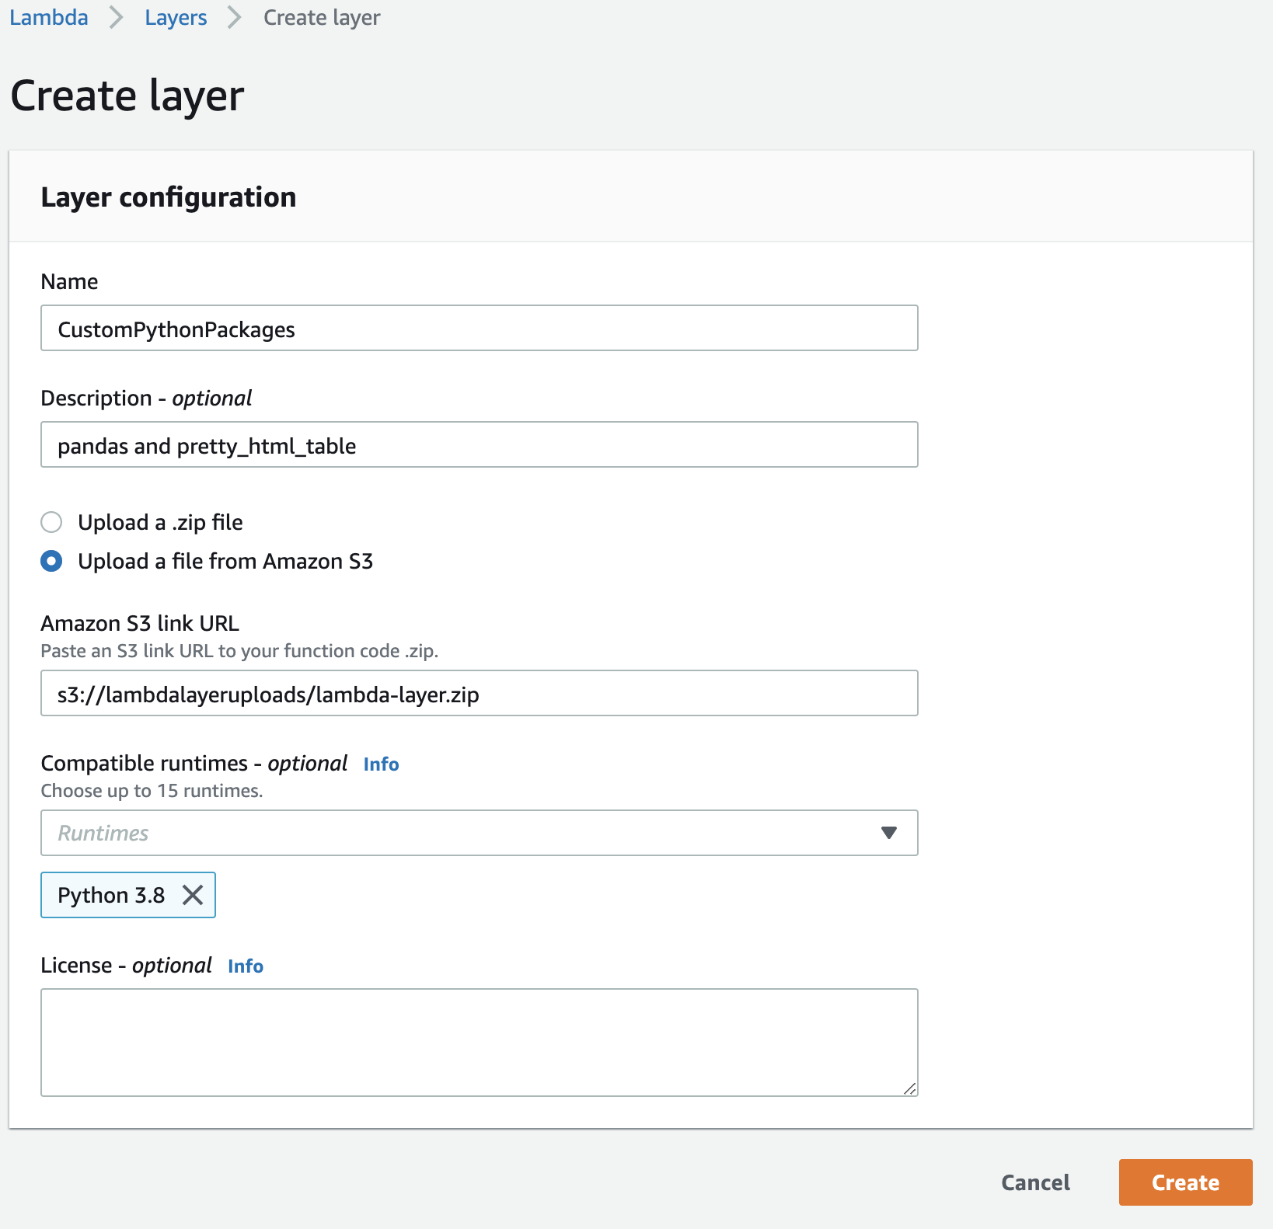The image size is (1273, 1229).
Task: Navigate to Layers via the breadcrumb
Action: (176, 18)
